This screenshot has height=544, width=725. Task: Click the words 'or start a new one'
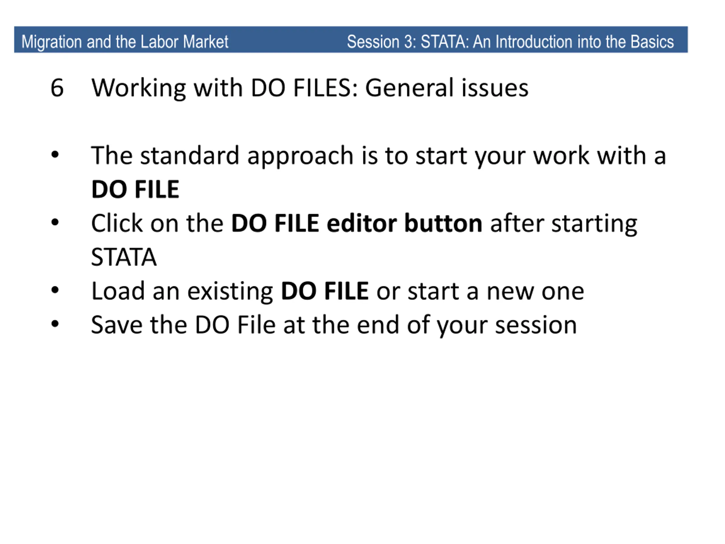(x=480, y=292)
